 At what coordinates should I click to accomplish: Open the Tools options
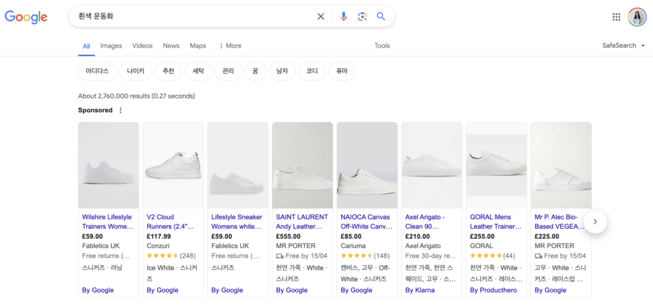(382, 46)
